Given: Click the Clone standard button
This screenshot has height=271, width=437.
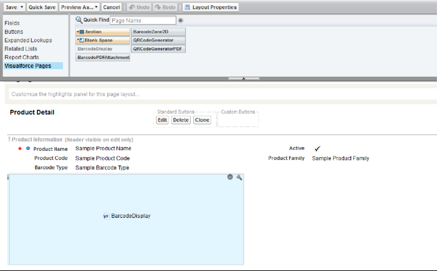Looking at the screenshot, I should pos(202,120).
